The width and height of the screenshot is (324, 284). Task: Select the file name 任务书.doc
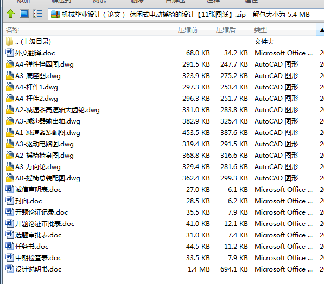[32, 246]
